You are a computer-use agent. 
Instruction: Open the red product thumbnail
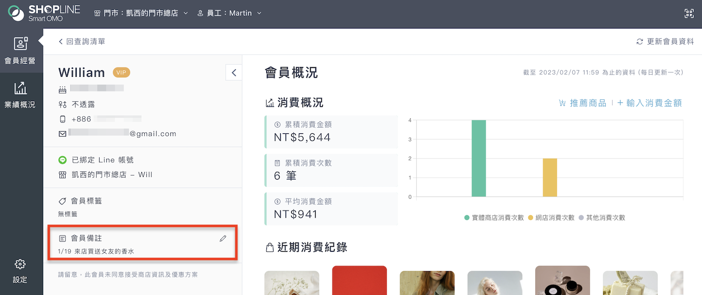[x=359, y=280]
